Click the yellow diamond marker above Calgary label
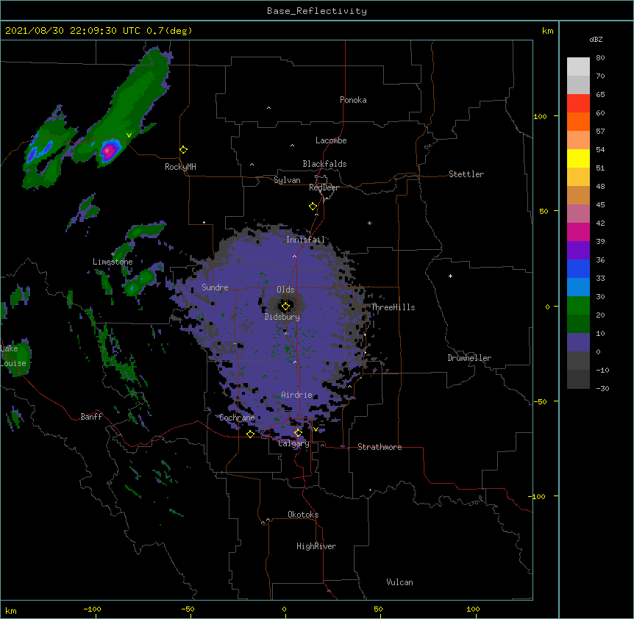634x619 pixels. [x=298, y=433]
